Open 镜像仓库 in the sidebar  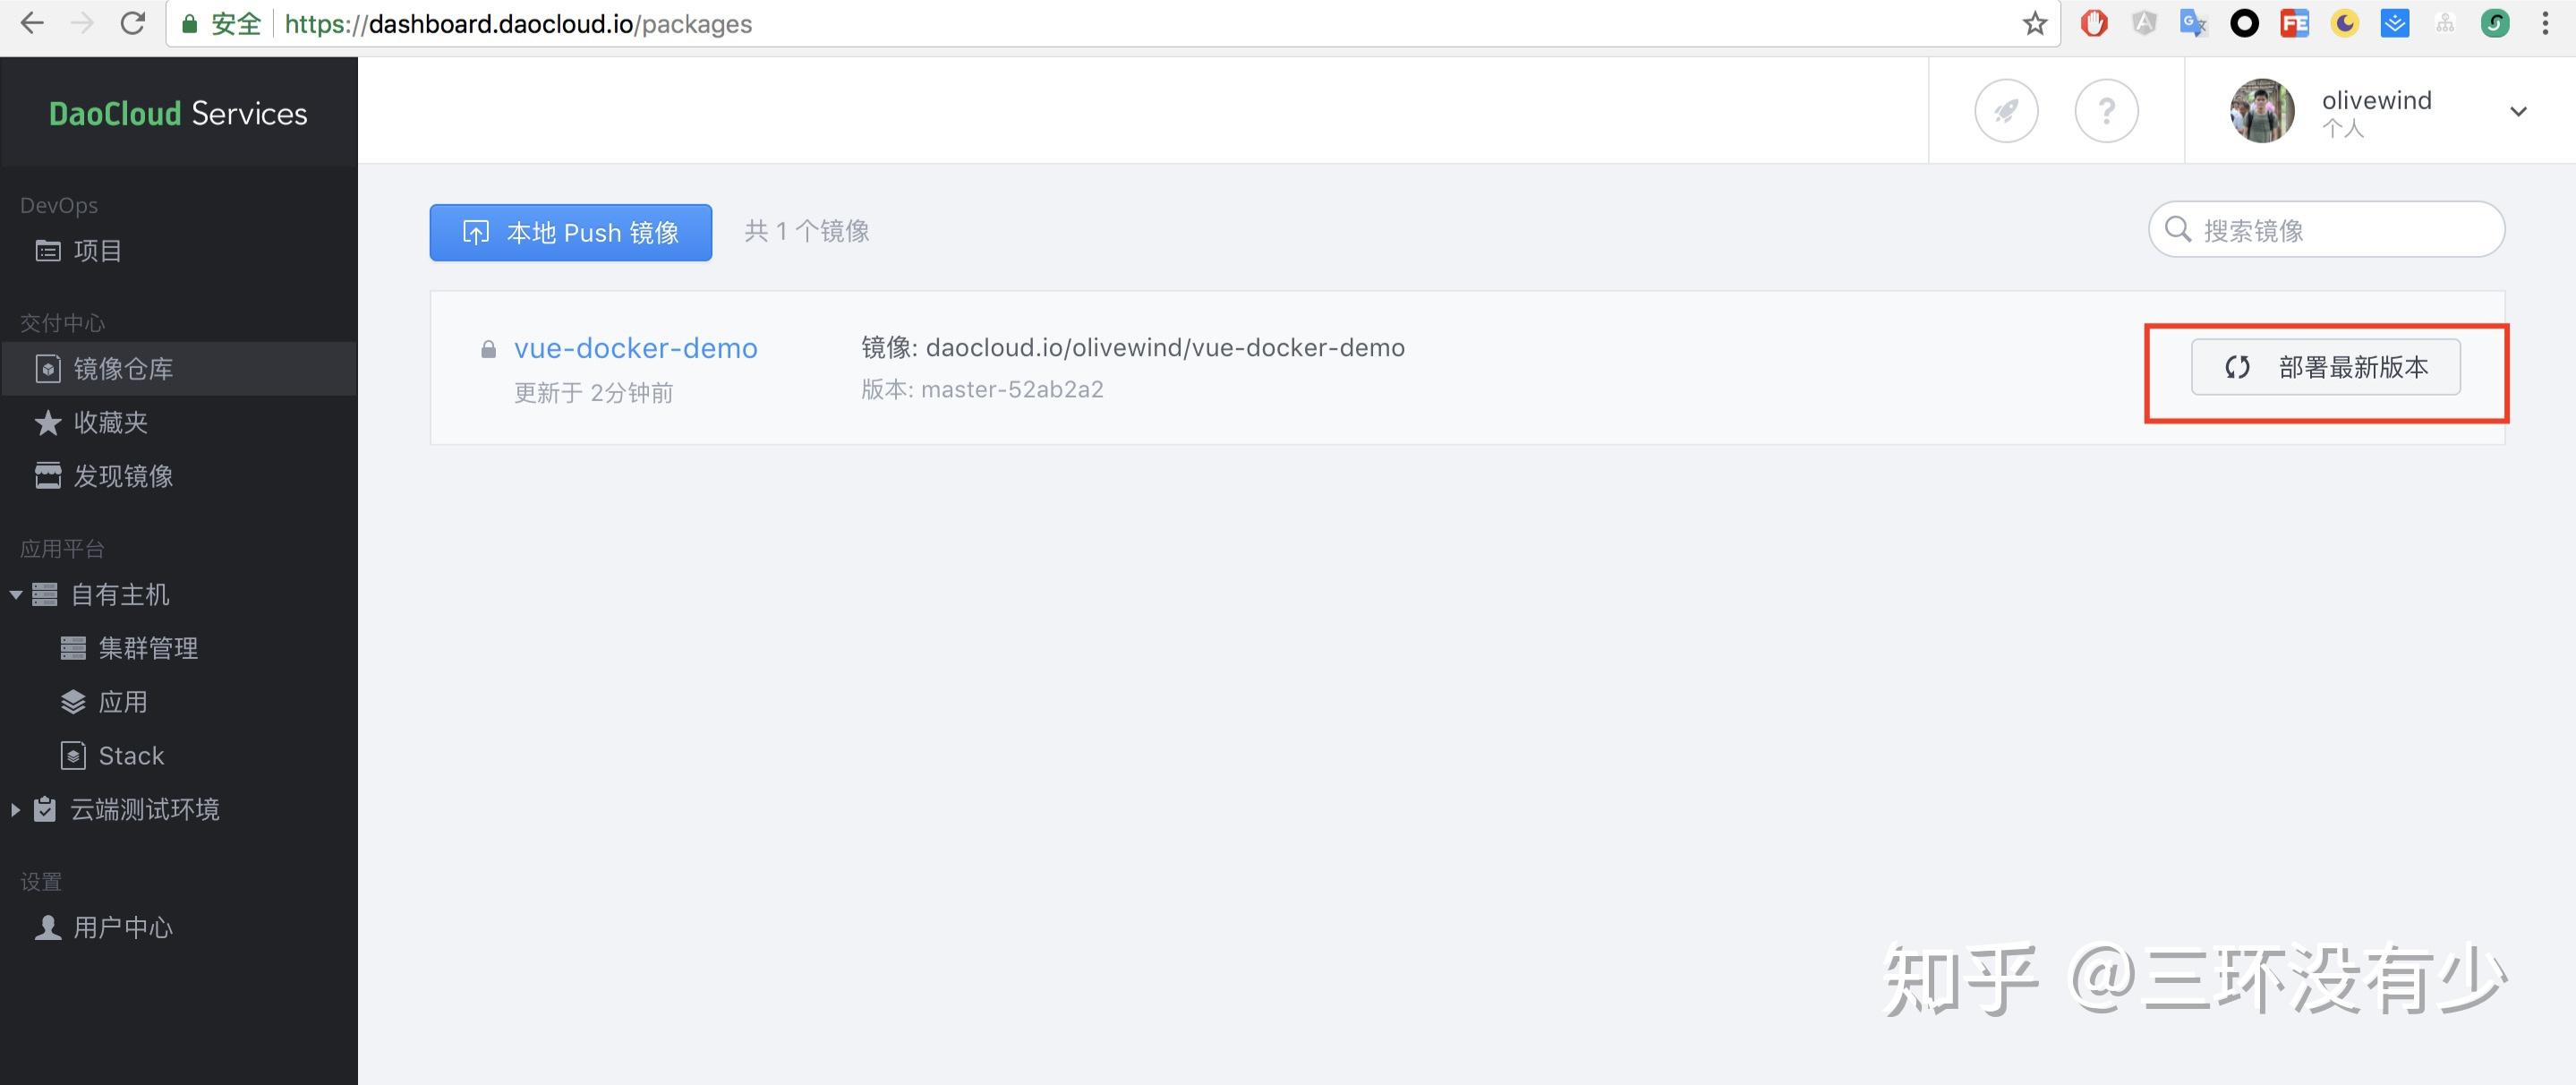(122, 369)
